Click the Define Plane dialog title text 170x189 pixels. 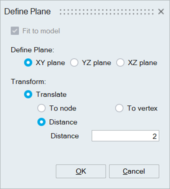click(28, 12)
